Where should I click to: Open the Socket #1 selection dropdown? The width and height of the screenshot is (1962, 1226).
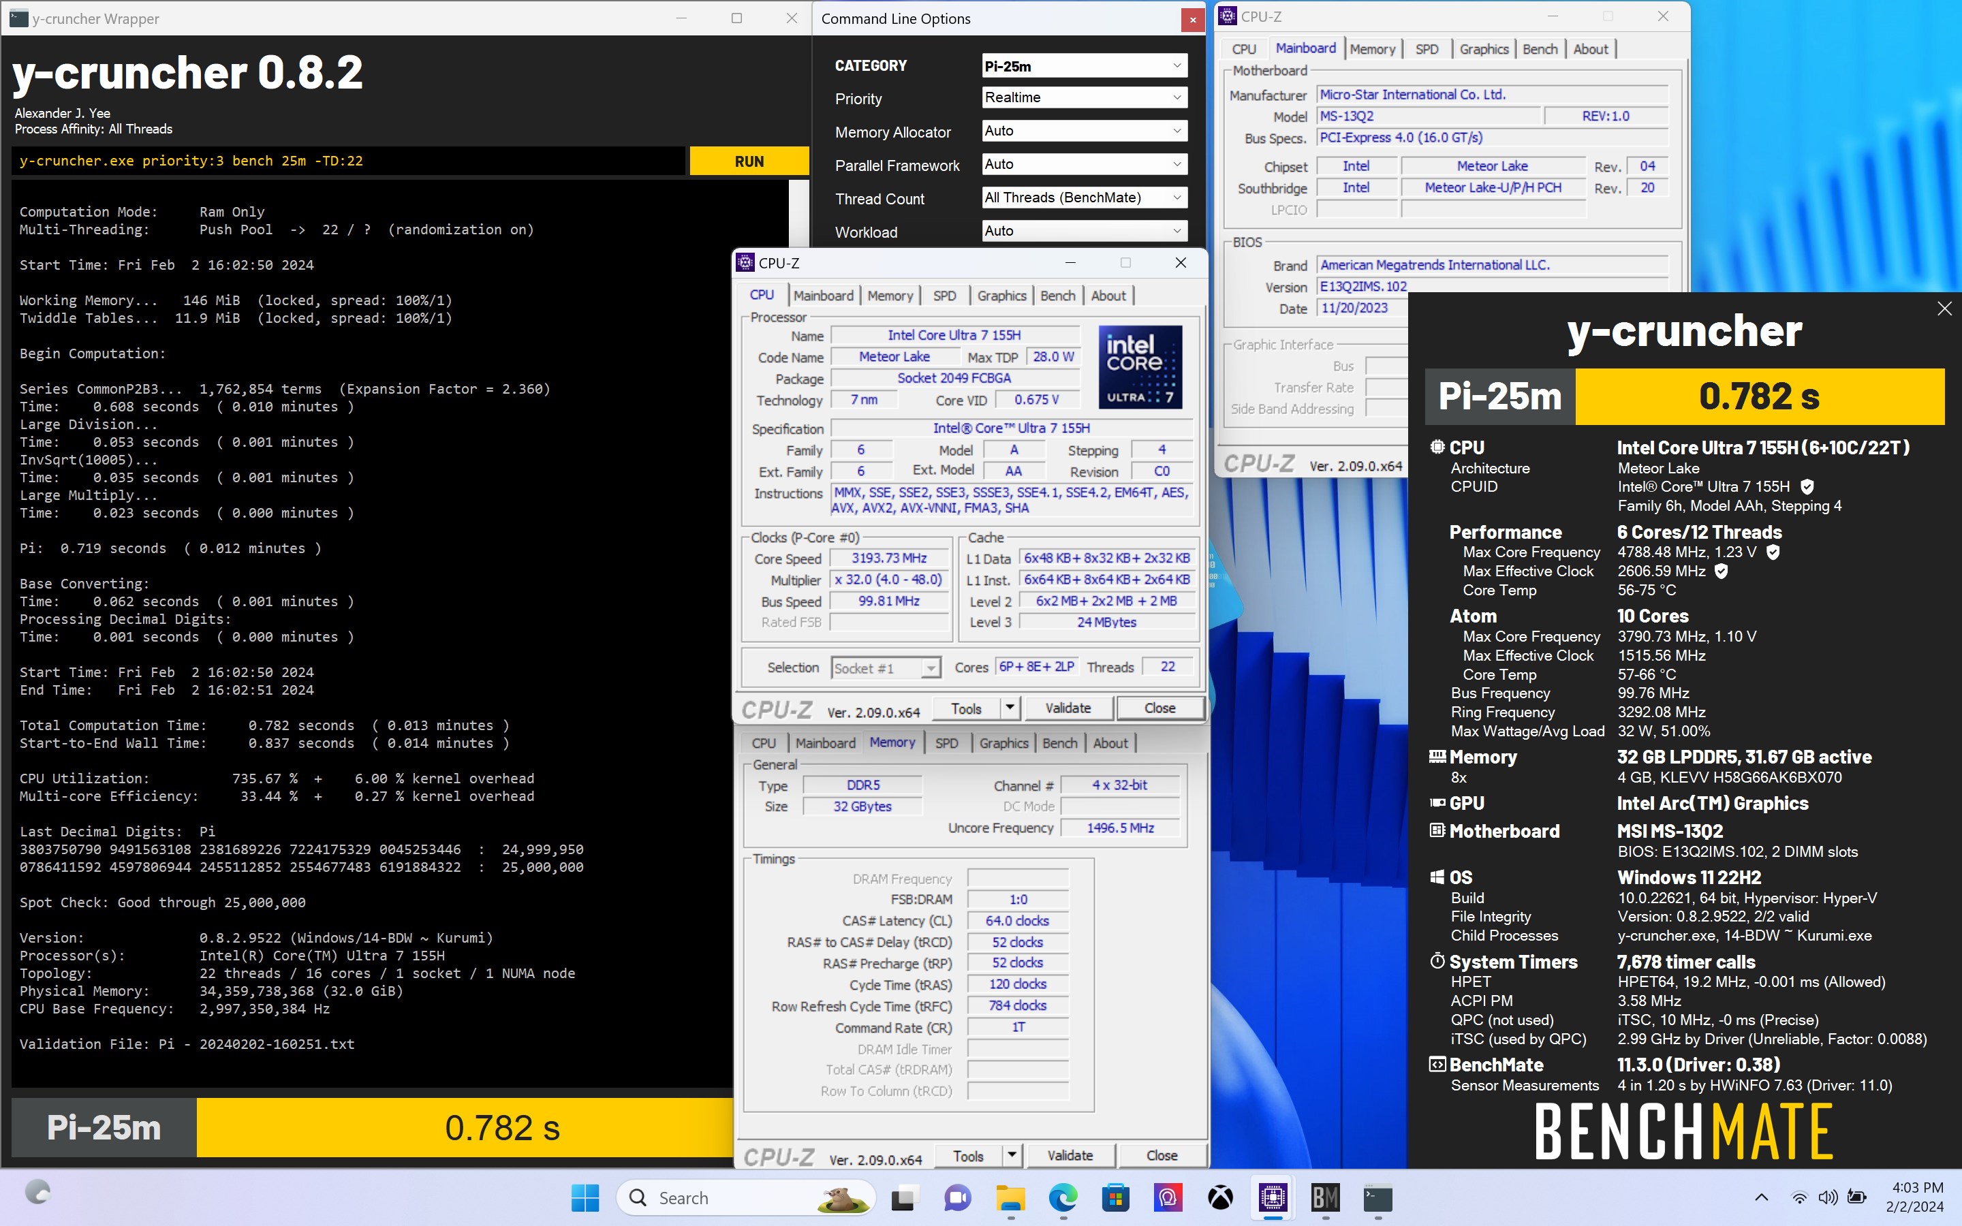(x=886, y=668)
